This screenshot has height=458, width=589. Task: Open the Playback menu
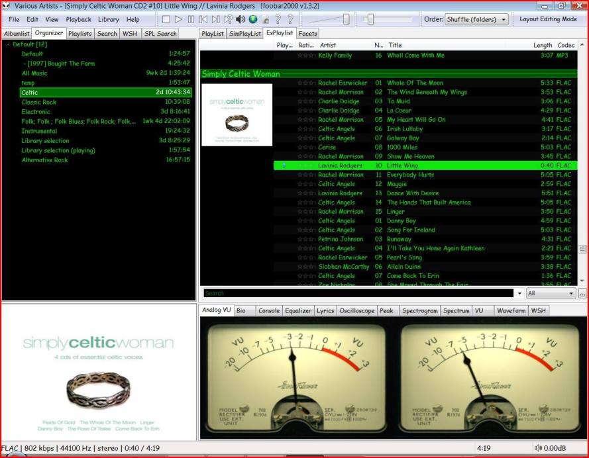point(78,20)
